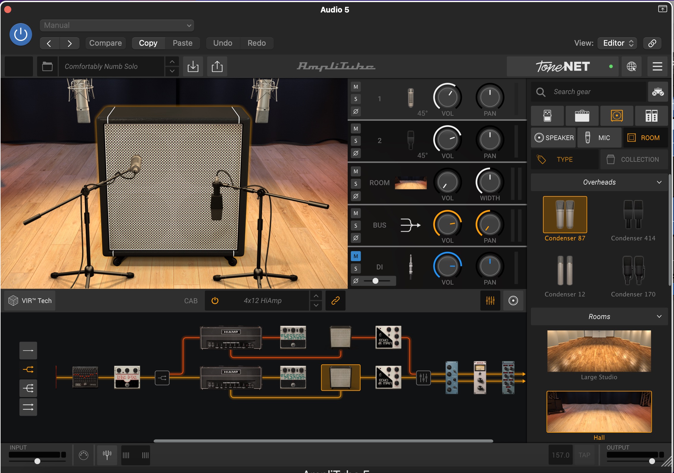Select the COLLECTION filter tab
Image resolution: width=674 pixels, height=473 pixels.
point(634,160)
